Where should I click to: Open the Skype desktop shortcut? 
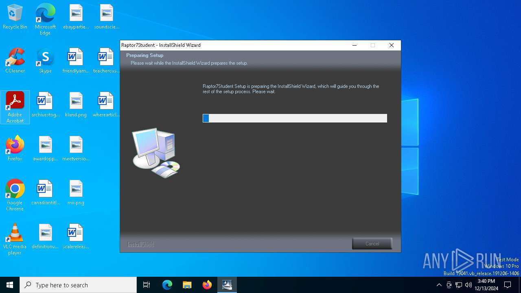(45, 61)
